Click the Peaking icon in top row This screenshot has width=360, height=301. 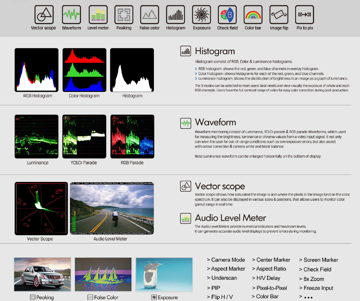(x=124, y=15)
